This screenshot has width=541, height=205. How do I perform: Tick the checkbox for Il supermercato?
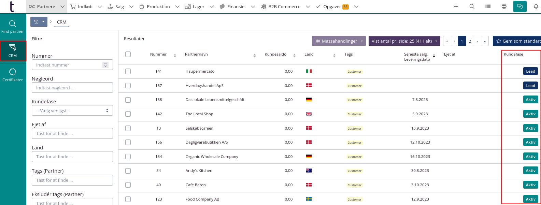coord(128,71)
